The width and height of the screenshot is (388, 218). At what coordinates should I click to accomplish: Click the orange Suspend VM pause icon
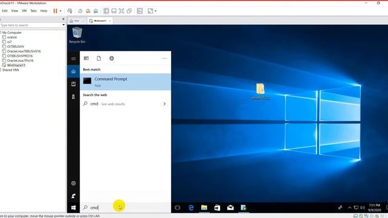pyautogui.click(x=55, y=11)
